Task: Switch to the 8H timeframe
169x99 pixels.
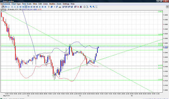Action: tap(37, 7)
